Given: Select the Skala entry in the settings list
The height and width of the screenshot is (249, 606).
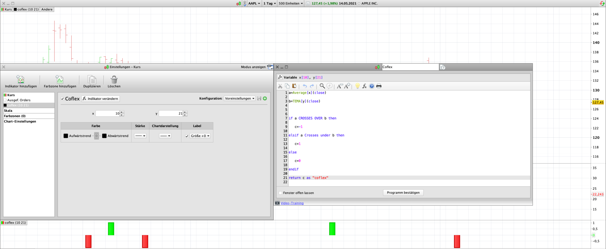Looking at the screenshot, I should (x=8, y=111).
